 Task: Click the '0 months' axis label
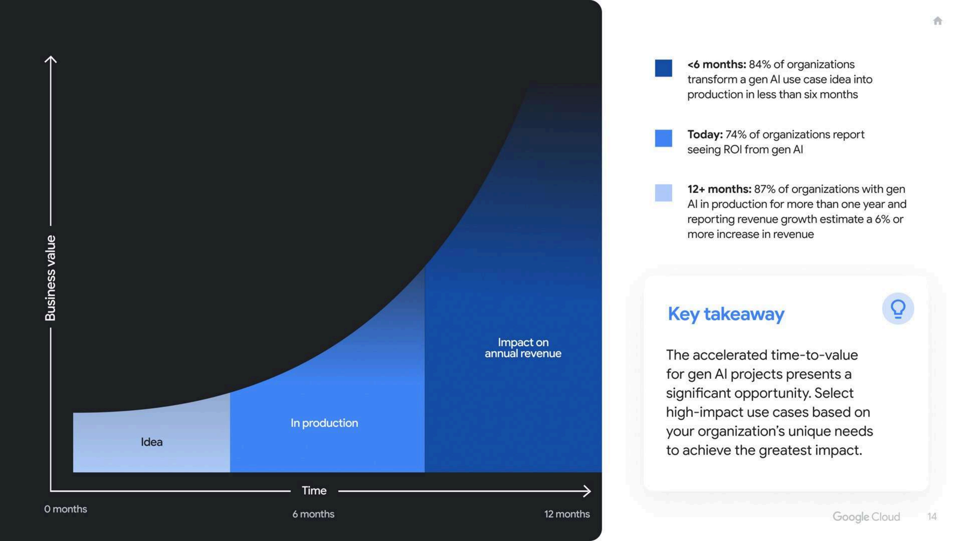coord(65,509)
